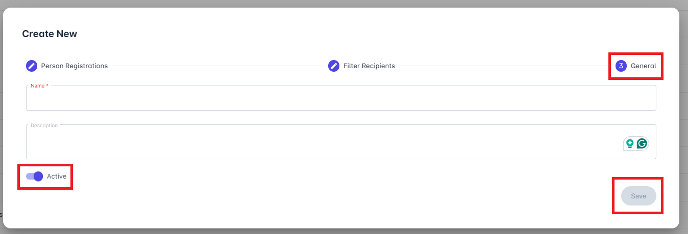Click the Description field label
Image resolution: width=688 pixels, height=234 pixels.
[x=44, y=125]
